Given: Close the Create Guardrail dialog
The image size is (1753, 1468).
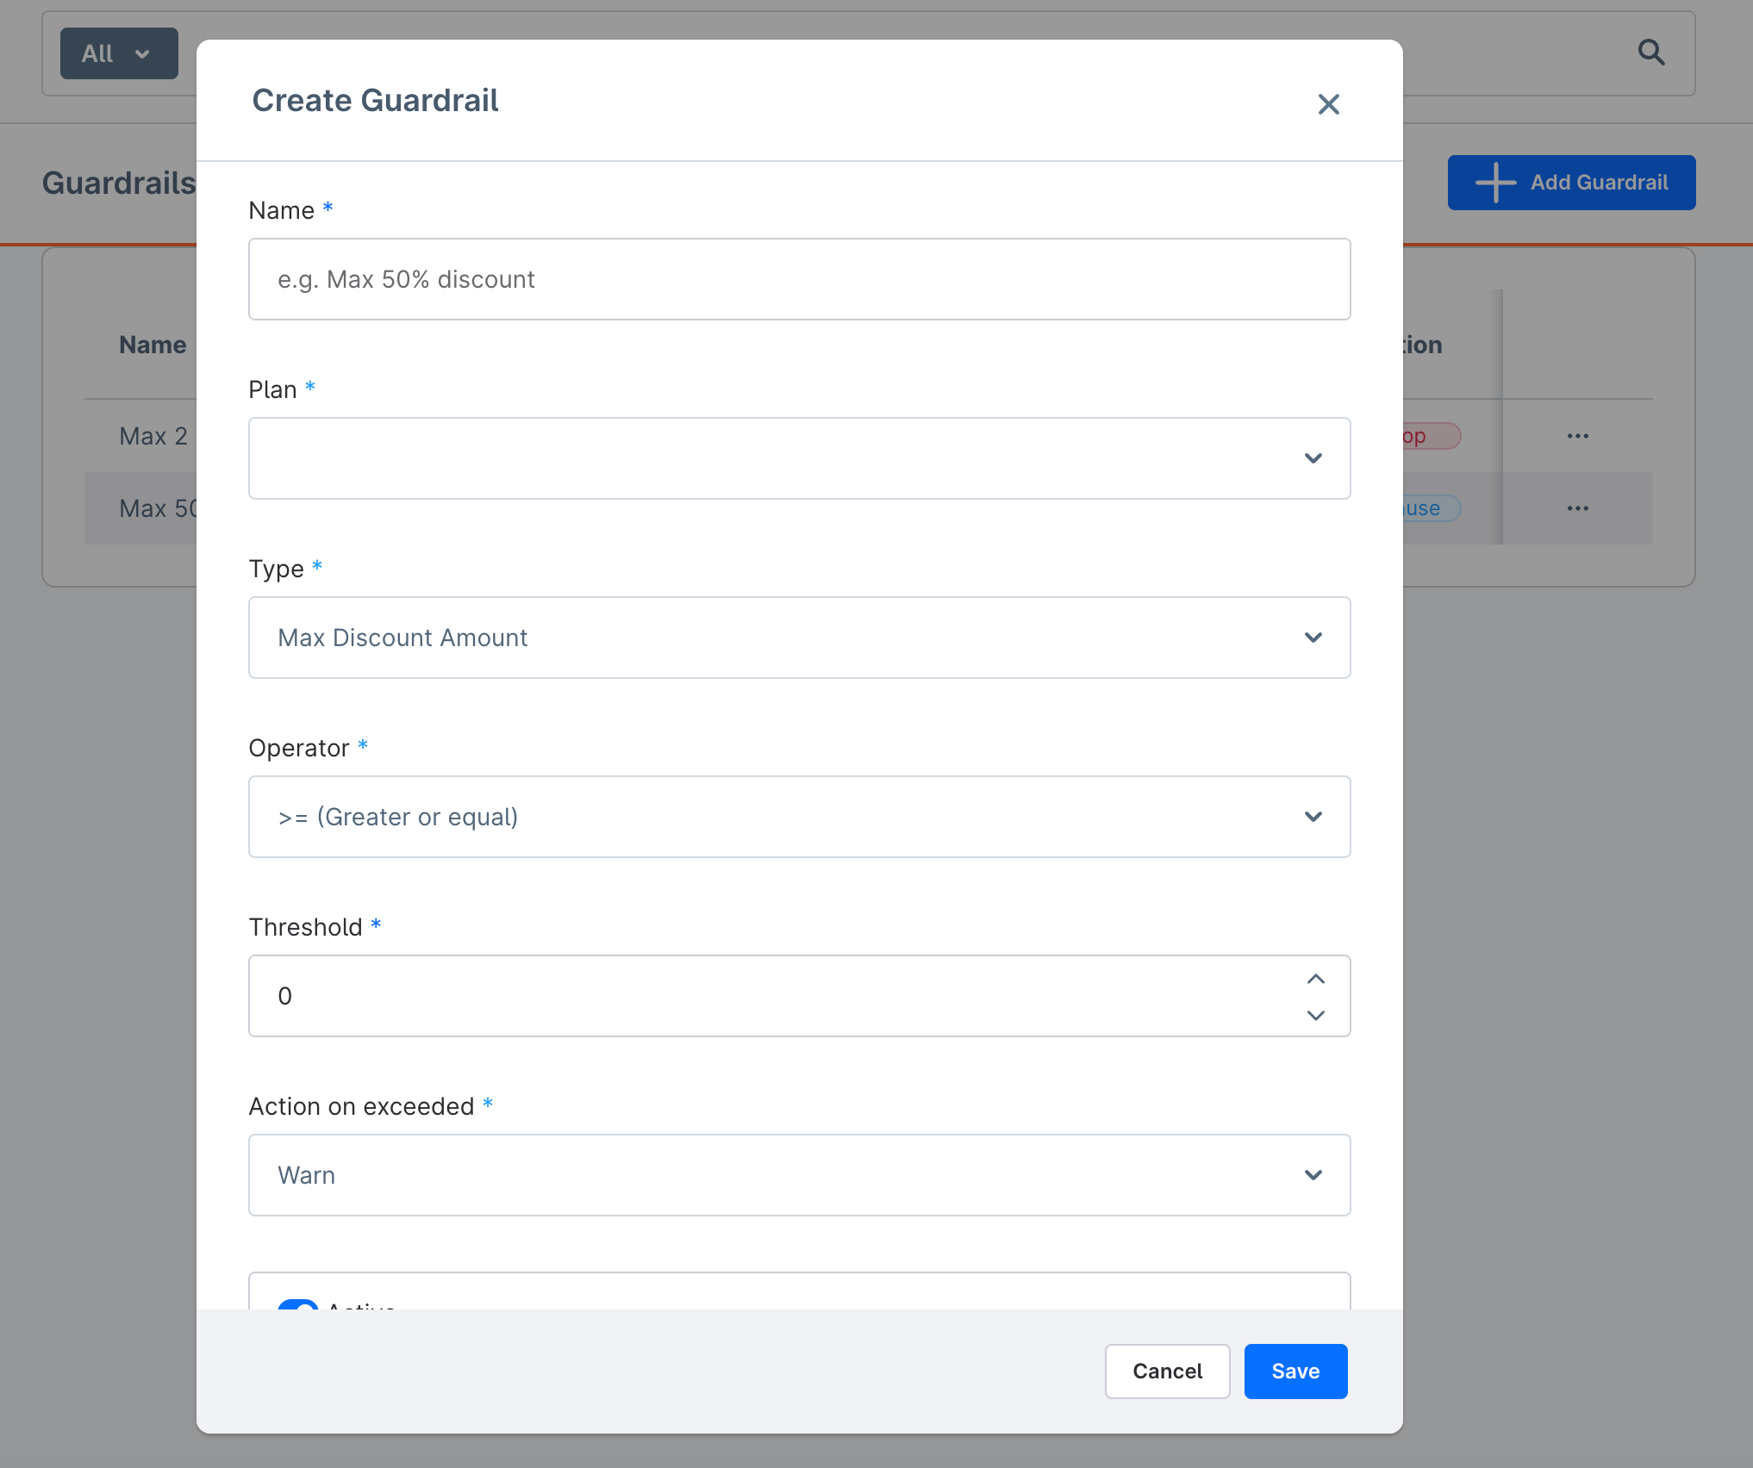Looking at the screenshot, I should click(1328, 103).
